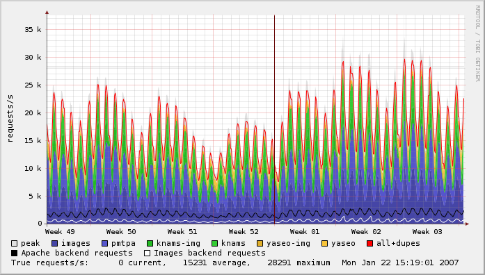Click the yaseo-img legend color swatch
Viewport: 485px width, 275px height.
(x=260, y=244)
